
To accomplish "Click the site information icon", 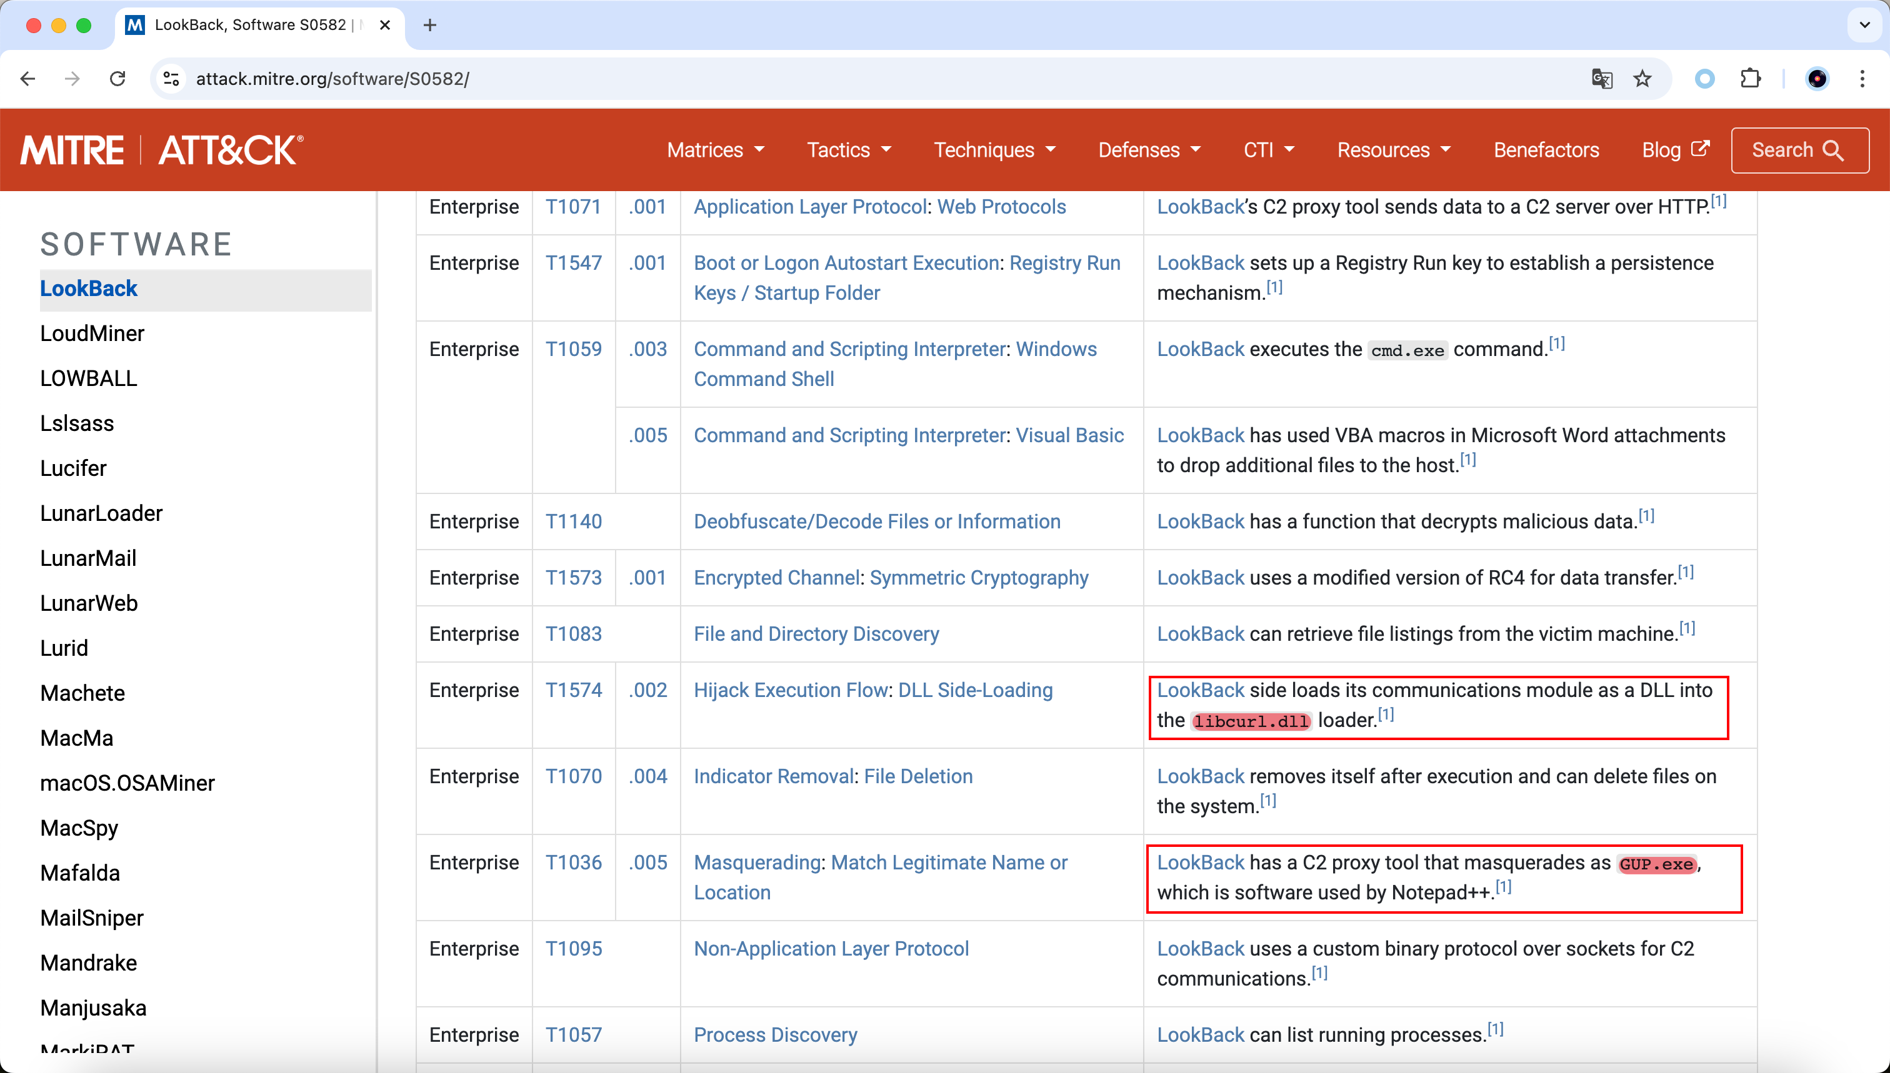I will click(x=172, y=79).
